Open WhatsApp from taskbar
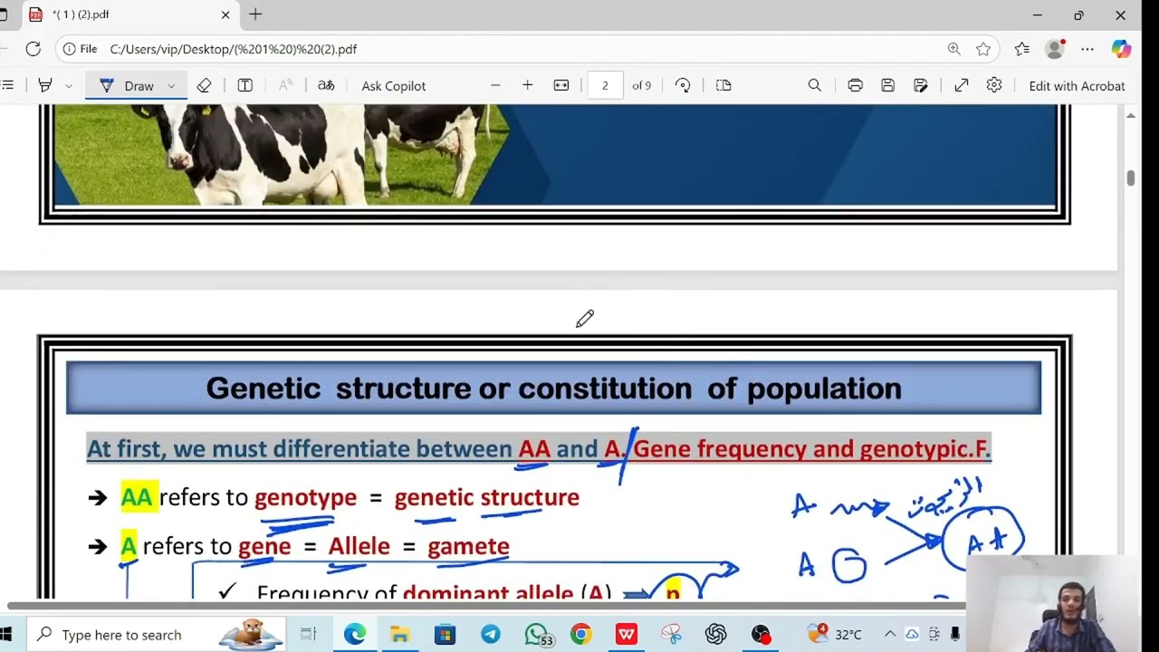The image size is (1159, 652). pos(537,635)
